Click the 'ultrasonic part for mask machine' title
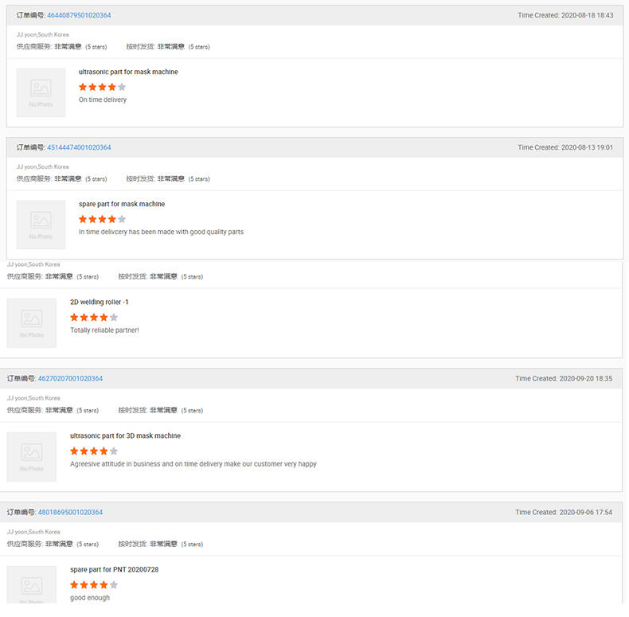 coord(128,72)
